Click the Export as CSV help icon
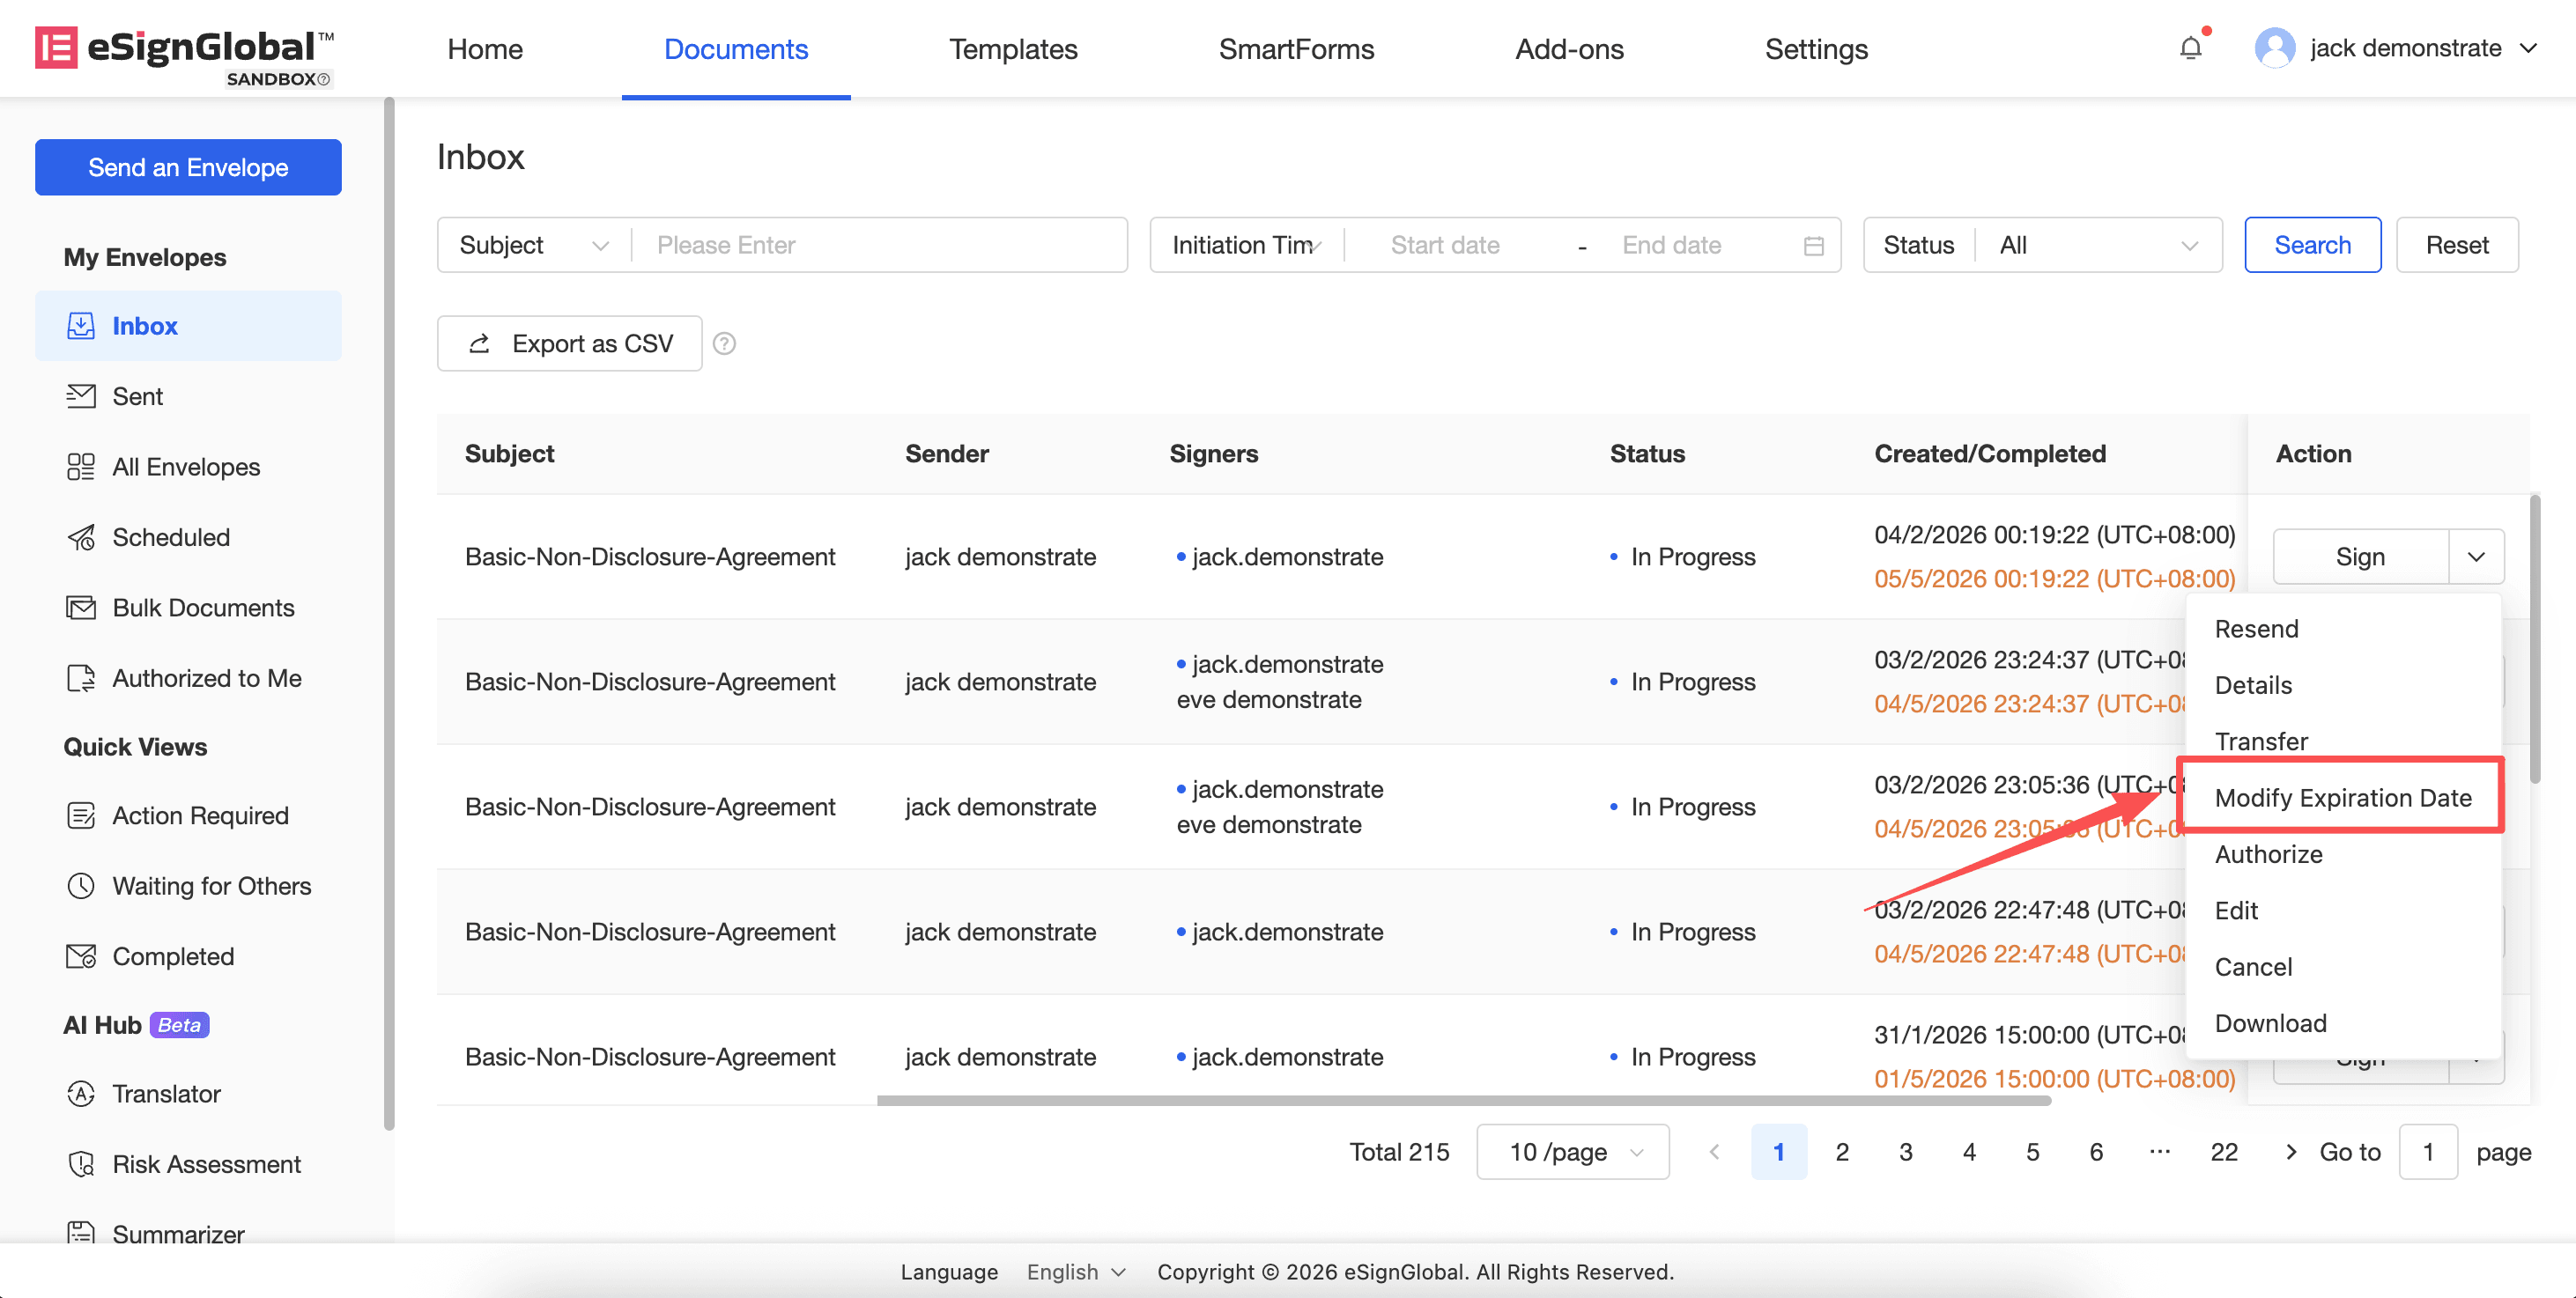Image resolution: width=2576 pixels, height=1298 pixels. click(724, 343)
